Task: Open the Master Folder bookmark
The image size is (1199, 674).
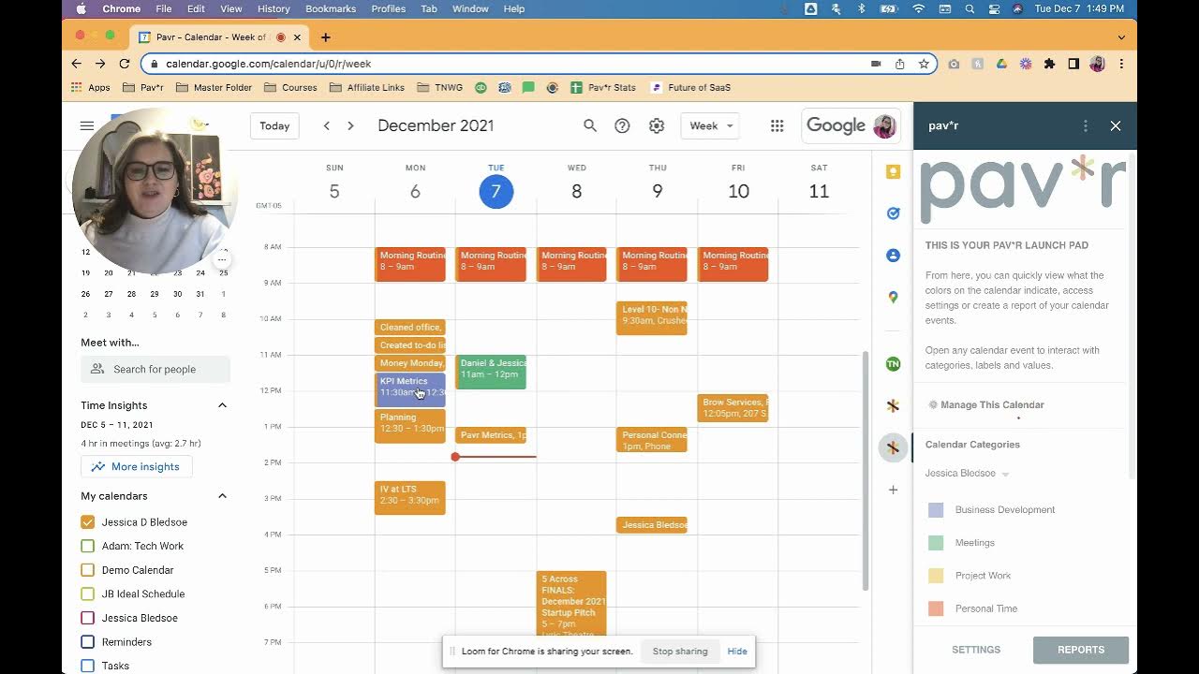Action: pyautogui.click(x=214, y=87)
